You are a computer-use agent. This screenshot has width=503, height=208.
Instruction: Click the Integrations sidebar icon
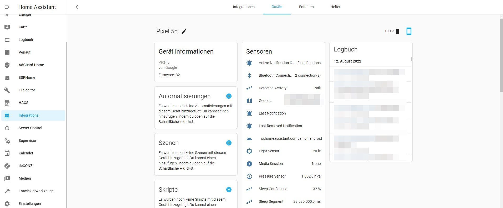(x=7, y=115)
